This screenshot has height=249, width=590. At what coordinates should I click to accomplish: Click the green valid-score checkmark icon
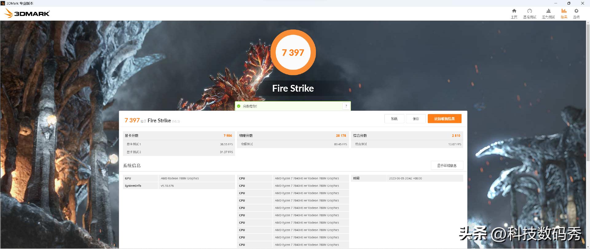point(239,106)
